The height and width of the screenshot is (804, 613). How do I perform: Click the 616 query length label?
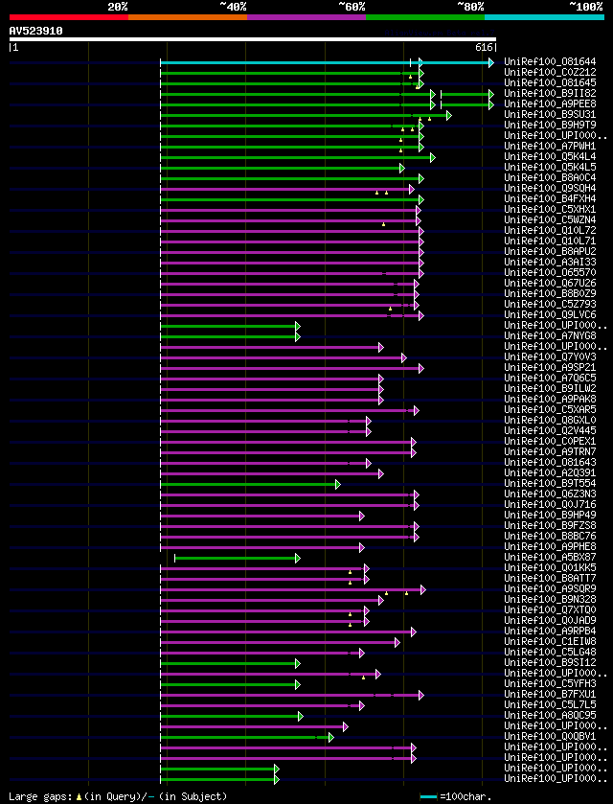point(485,48)
